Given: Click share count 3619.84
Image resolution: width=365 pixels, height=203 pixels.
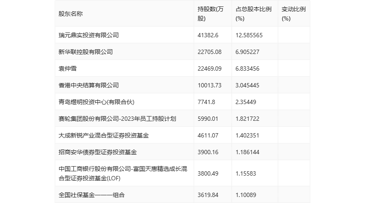Looking at the screenshot, I should 208,195.
